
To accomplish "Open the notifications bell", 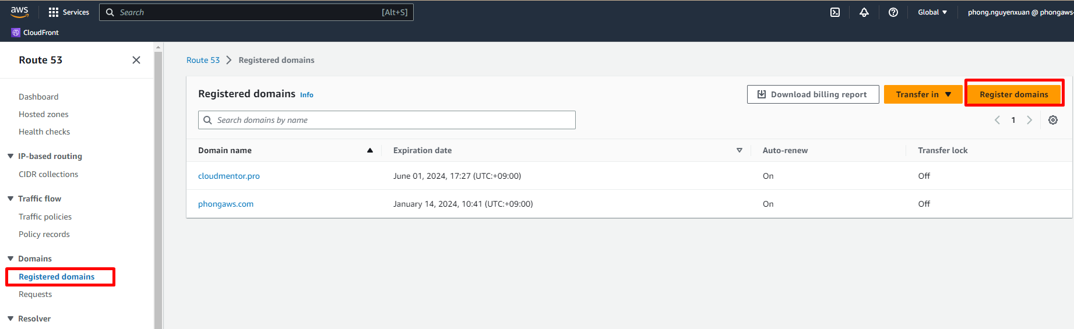I will (864, 12).
